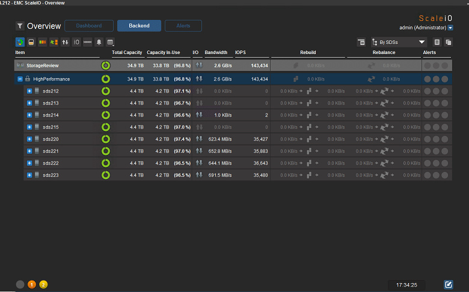
Task: Expand the sds222 node
Action: 29,163
